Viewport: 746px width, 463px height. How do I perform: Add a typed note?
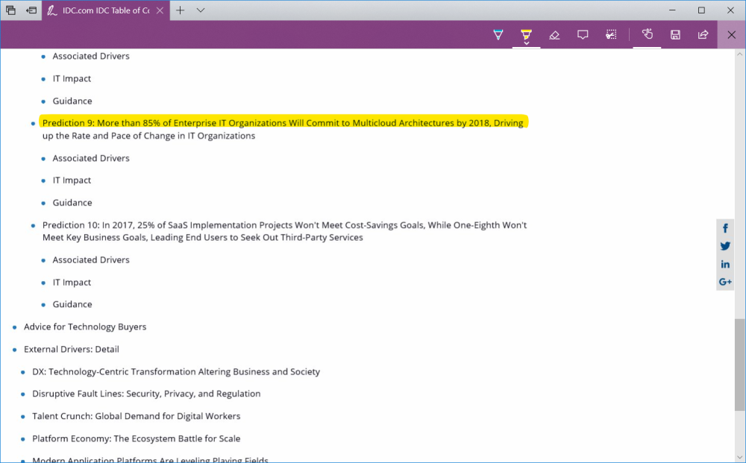583,35
